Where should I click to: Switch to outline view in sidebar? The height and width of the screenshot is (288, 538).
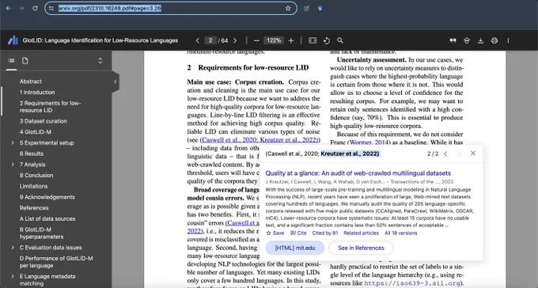click(11, 61)
